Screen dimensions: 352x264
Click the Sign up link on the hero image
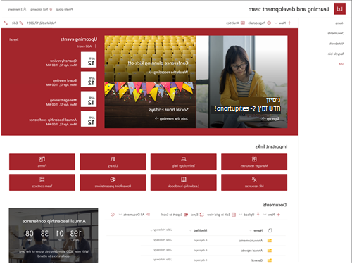[270, 118]
